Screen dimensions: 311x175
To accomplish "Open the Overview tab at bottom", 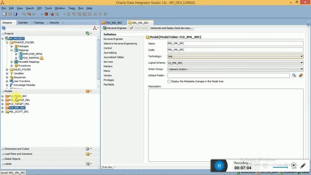I will point(107,167).
